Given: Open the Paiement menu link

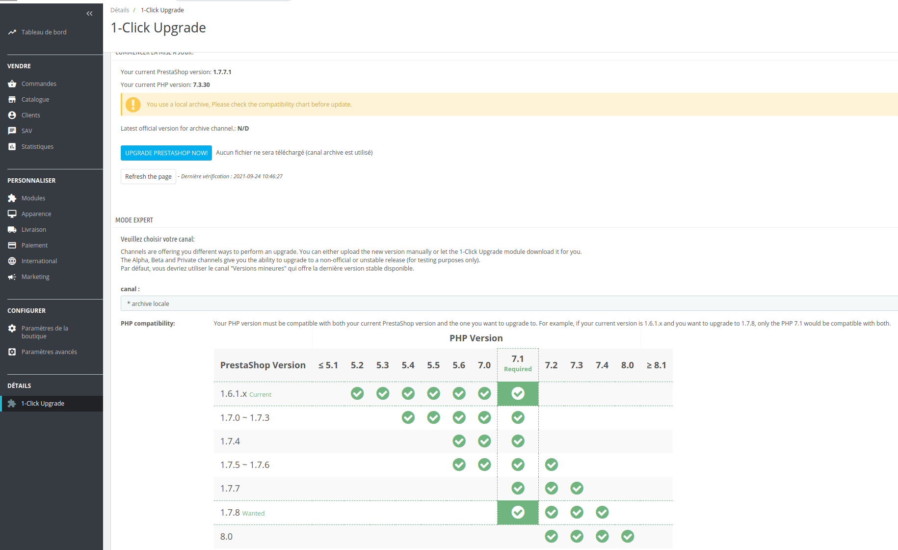Looking at the screenshot, I should (34, 246).
